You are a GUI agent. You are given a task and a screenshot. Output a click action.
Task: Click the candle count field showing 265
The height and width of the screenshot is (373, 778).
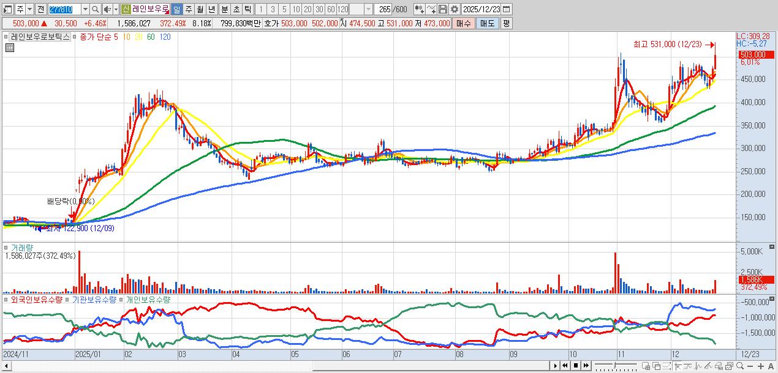383,9
